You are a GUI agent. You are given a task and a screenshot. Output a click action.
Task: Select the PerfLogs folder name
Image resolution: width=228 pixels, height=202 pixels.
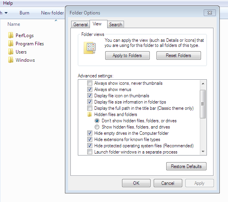[25, 36]
